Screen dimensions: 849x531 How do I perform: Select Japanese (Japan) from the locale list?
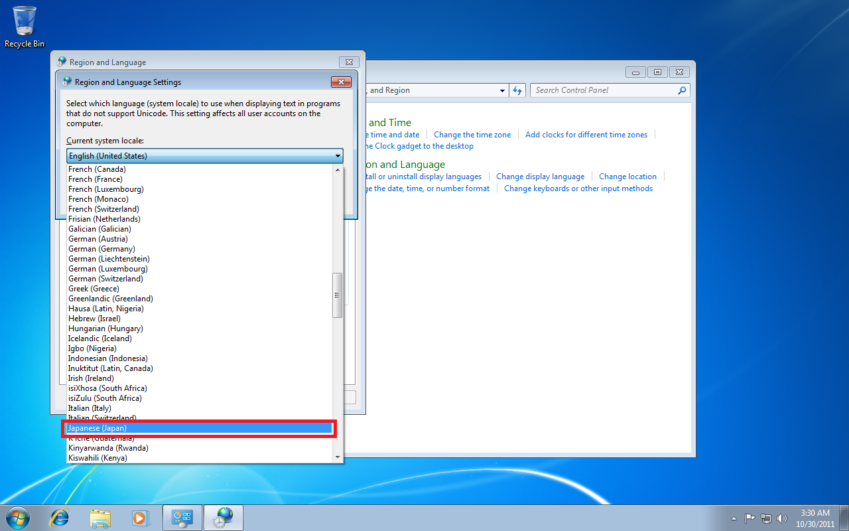click(199, 428)
